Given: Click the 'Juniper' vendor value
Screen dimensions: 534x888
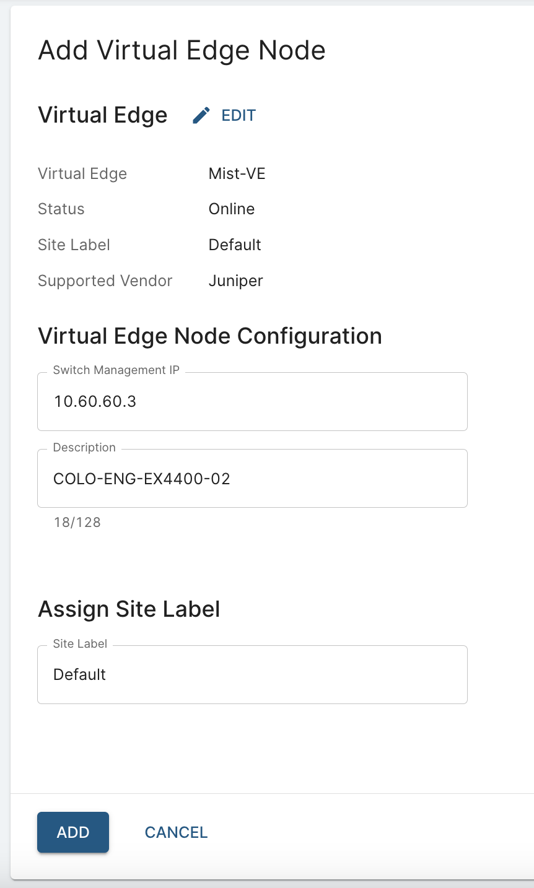Looking at the screenshot, I should pos(236,281).
